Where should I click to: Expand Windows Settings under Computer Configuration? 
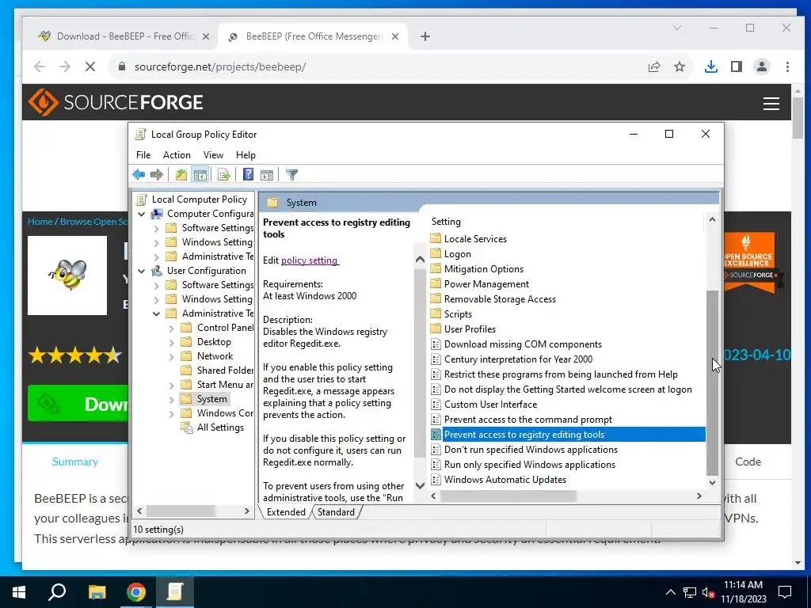click(x=156, y=242)
